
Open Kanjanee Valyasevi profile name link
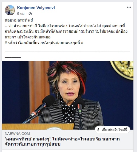[36, 8]
